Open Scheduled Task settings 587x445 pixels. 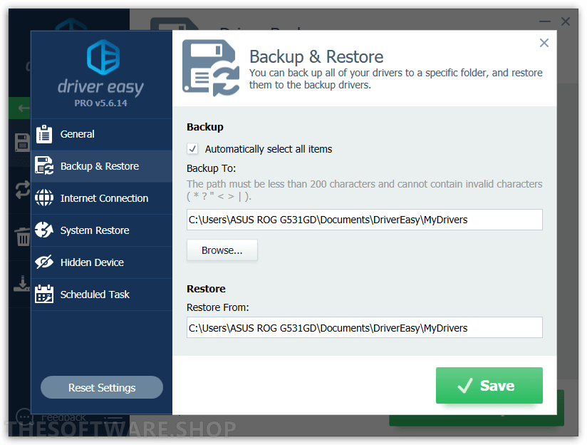pyautogui.click(x=101, y=295)
